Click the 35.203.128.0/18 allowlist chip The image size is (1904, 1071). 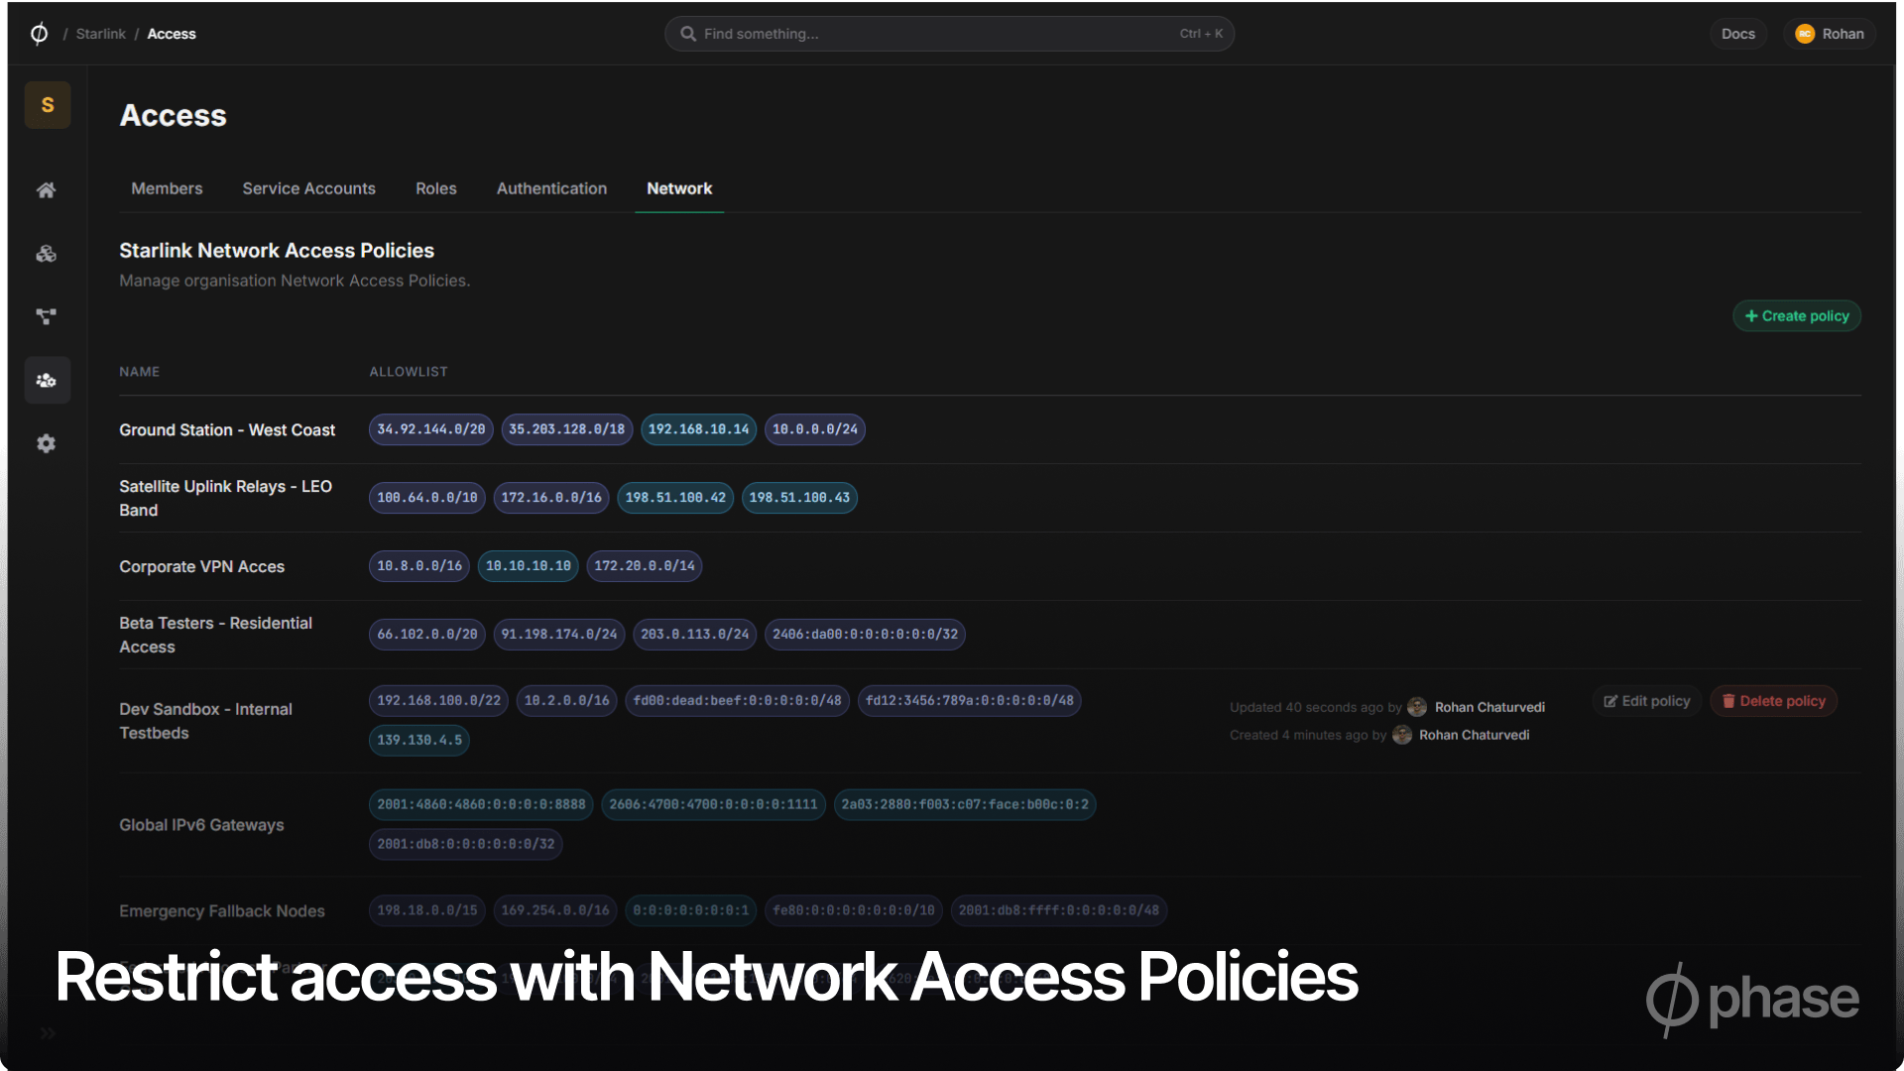tap(567, 429)
